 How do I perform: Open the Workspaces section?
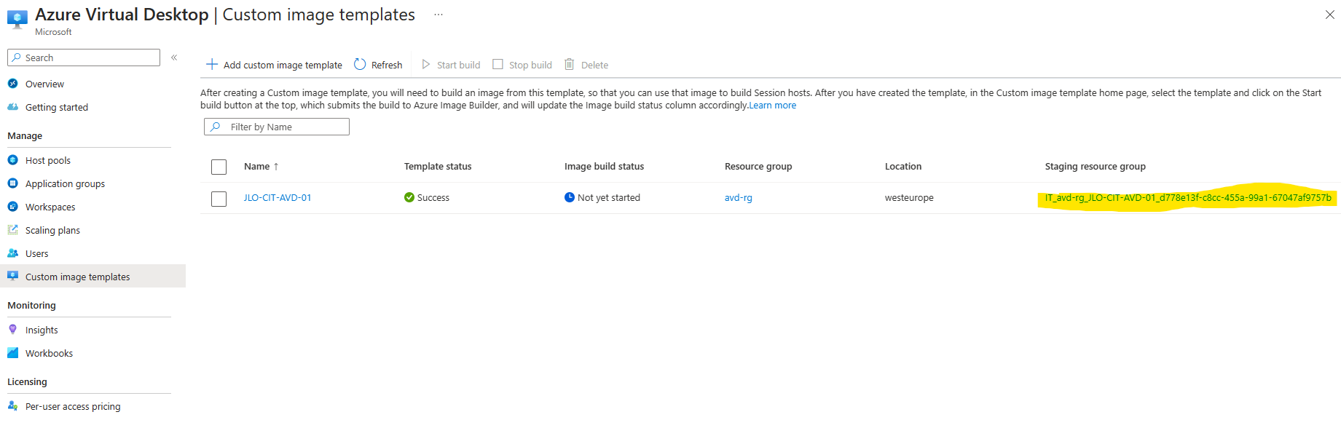50,207
